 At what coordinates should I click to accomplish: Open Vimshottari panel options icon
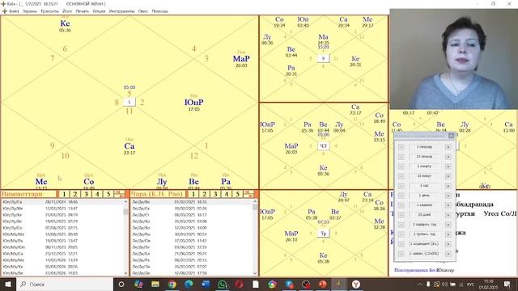click(x=120, y=194)
